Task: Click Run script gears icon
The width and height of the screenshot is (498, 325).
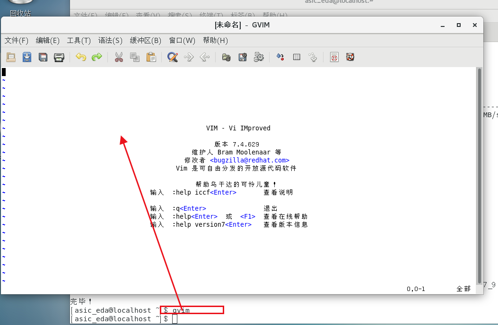Action: click(x=259, y=57)
